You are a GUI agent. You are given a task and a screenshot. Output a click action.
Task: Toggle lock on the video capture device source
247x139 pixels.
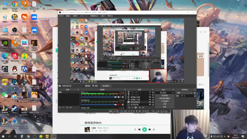click(x=153, y=102)
